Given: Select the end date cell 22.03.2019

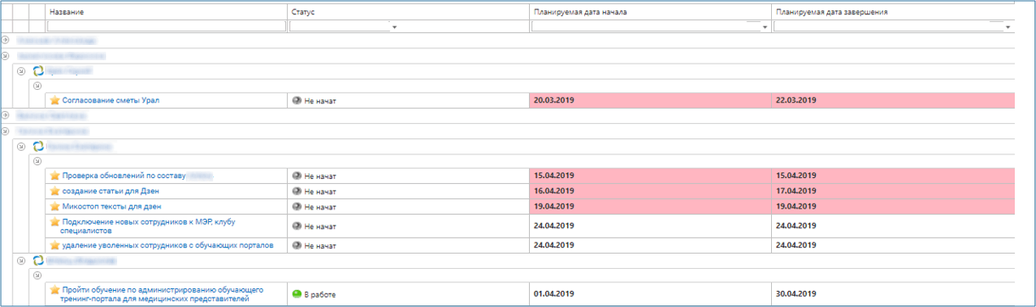Looking at the screenshot, I should pyautogui.click(x=892, y=100).
